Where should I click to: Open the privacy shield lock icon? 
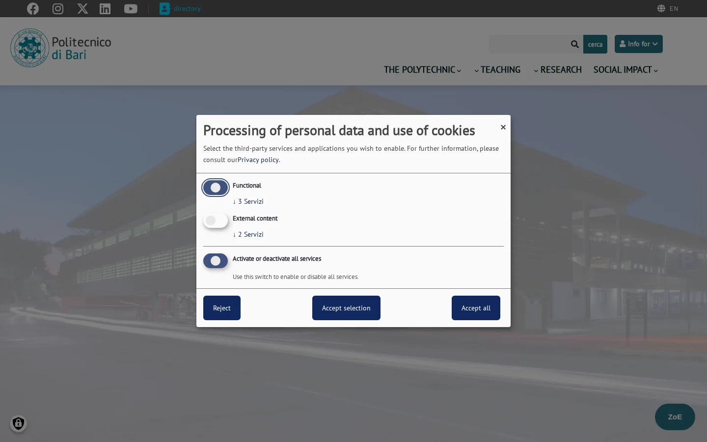tap(18, 423)
